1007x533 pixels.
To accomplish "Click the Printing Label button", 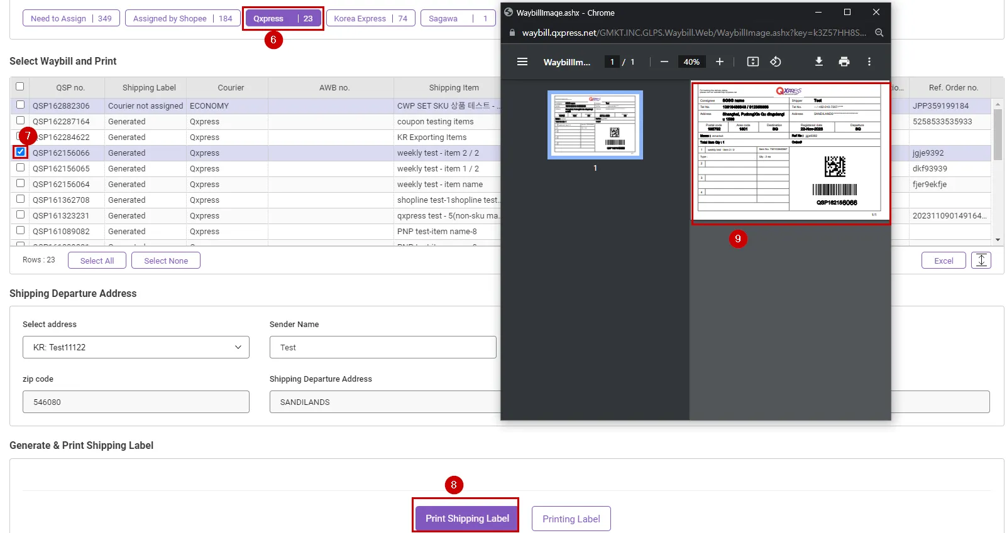I will coord(571,519).
